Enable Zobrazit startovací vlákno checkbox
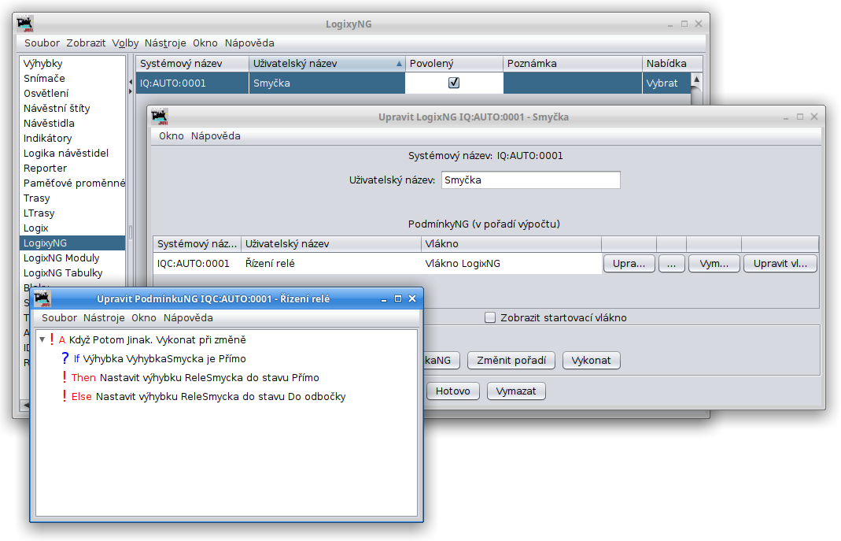This screenshot has height=541, width=841. click(490, 318)
